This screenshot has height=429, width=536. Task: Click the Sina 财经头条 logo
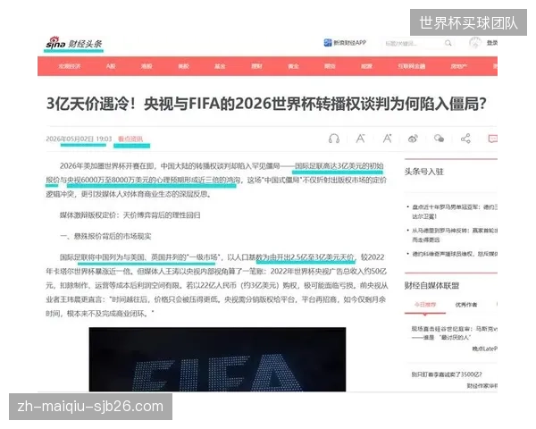click(74, 43)
